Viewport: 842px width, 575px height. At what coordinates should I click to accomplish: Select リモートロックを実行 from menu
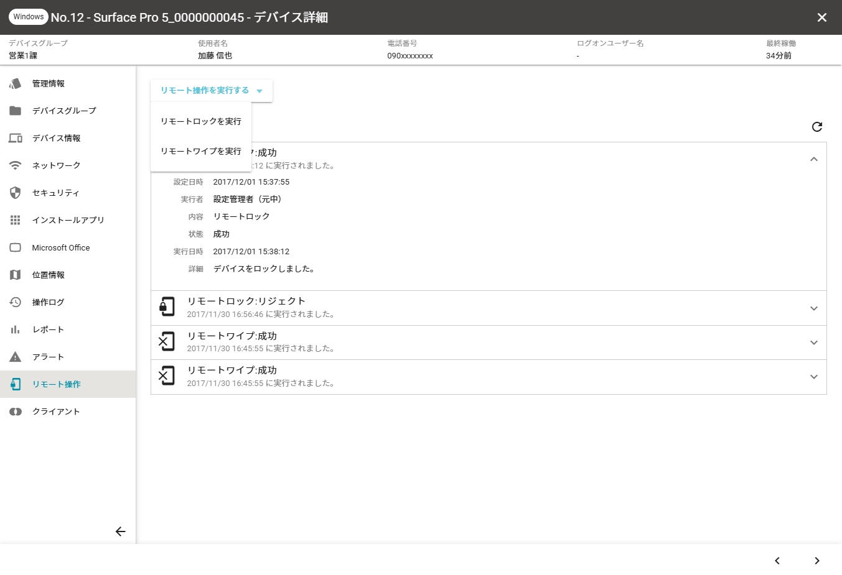(x=201, y=121)
